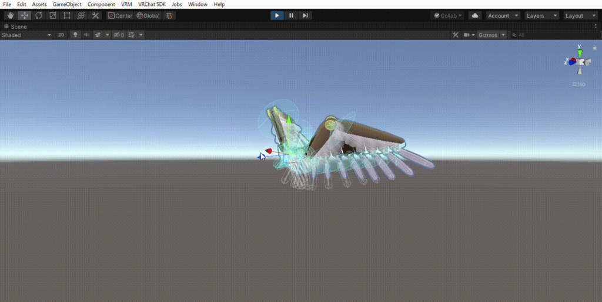
Task: Toggle the scene gizmo rotation lock
Action: 595,48
